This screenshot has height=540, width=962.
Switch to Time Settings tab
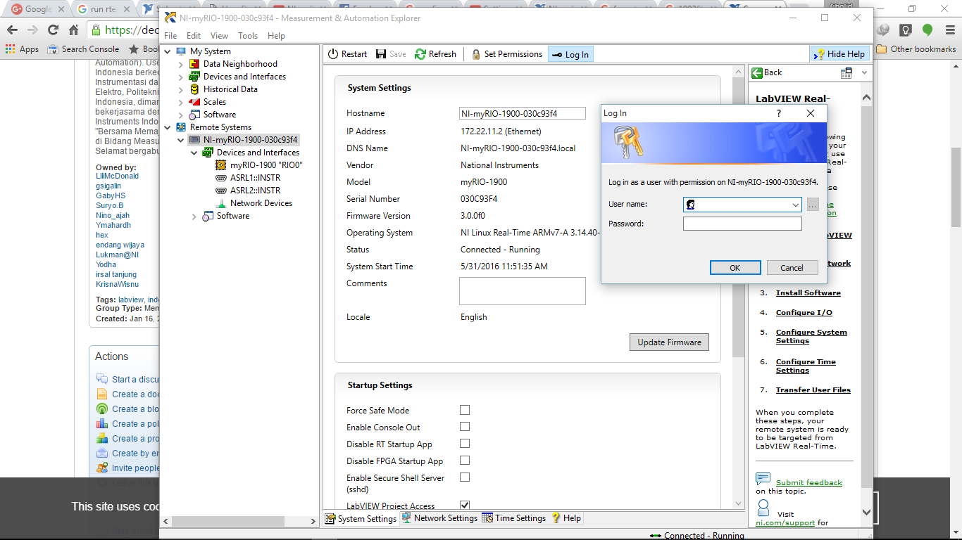[x=514, y=518]
